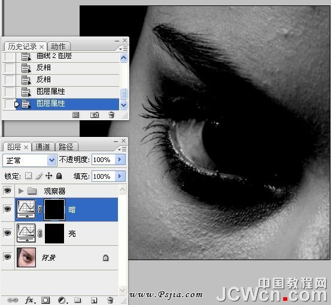Image resolution: width=331 pixels, height=305 pixels.
Task: Hide the 暗 curves layer
Action: click(x=8, y=209)
